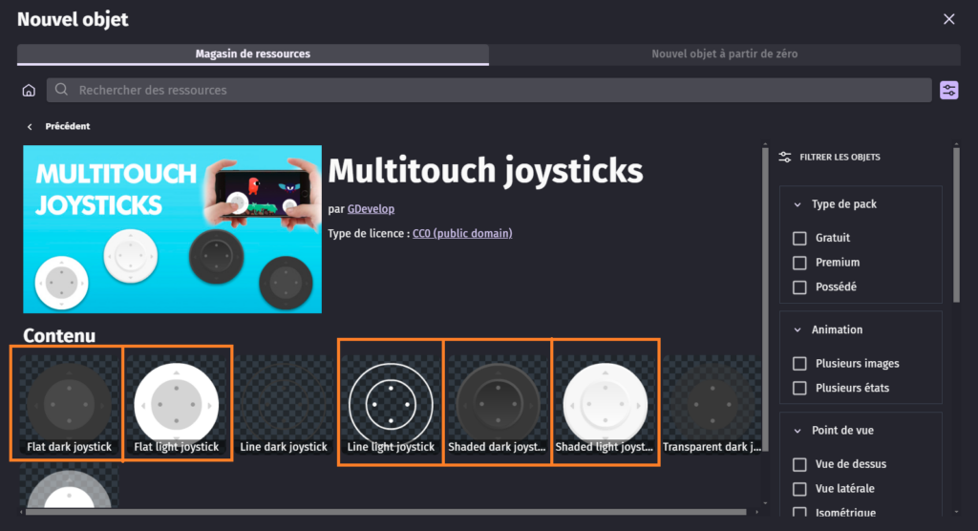Tick the Premium checkbox
This screenshot has width=978, height=531.
pyautogui.click(x=800, y=263)
